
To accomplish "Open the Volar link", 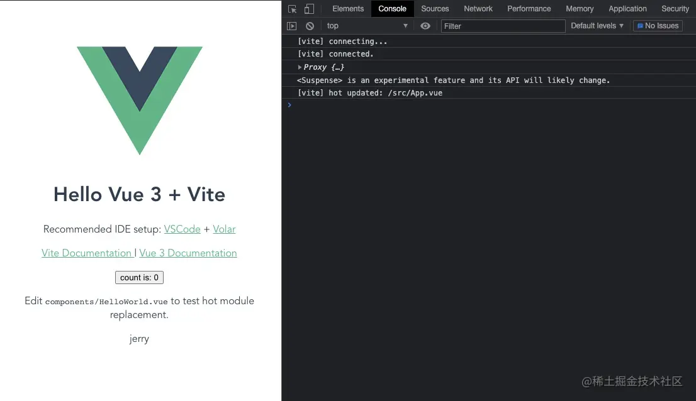I will click(x=224, y=229).
